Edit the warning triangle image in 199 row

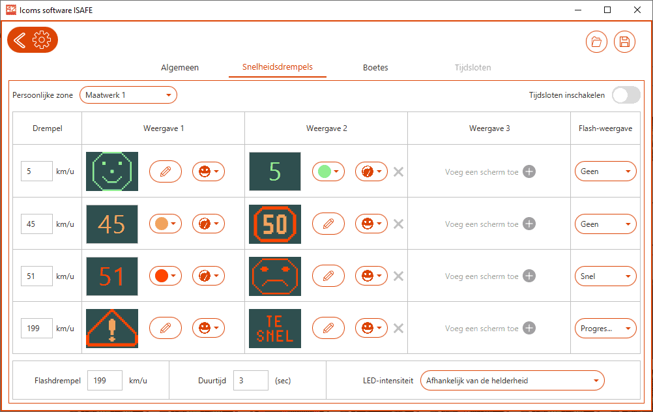point(166,329)
